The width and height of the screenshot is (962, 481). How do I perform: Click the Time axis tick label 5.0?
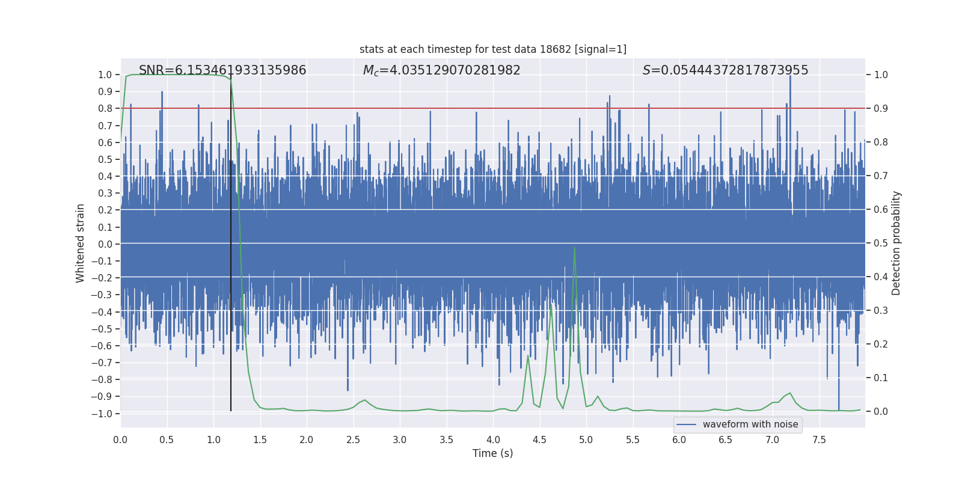click(586, 440)
